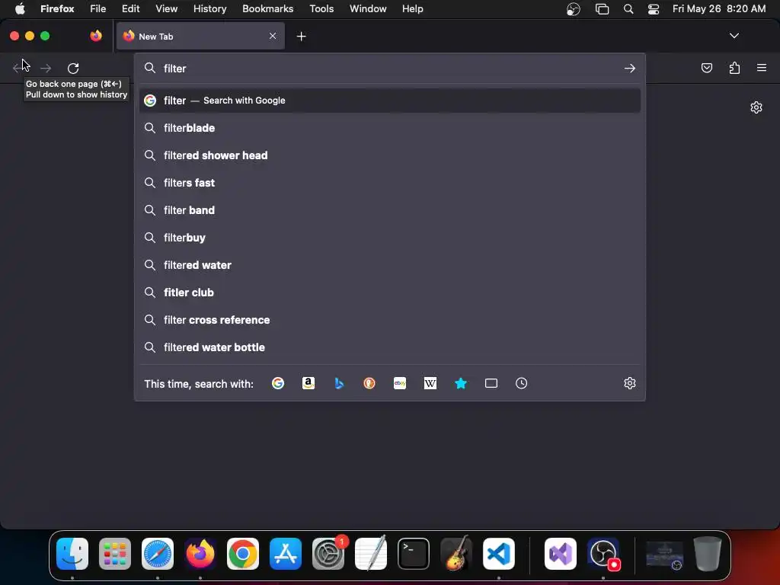
Task: Open Safari from the Dock
Action: tap(158, 554)
